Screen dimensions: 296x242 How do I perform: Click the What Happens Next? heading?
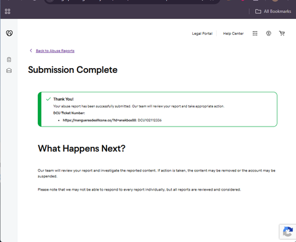pos(82,149)
